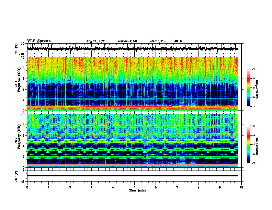This screenshot has height=210, width=272.
Task: Click time axis tick label "9"
Action: [220, 187]
